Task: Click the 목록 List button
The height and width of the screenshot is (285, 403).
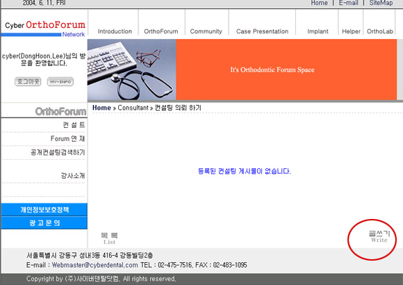Action: pos(109,238)
